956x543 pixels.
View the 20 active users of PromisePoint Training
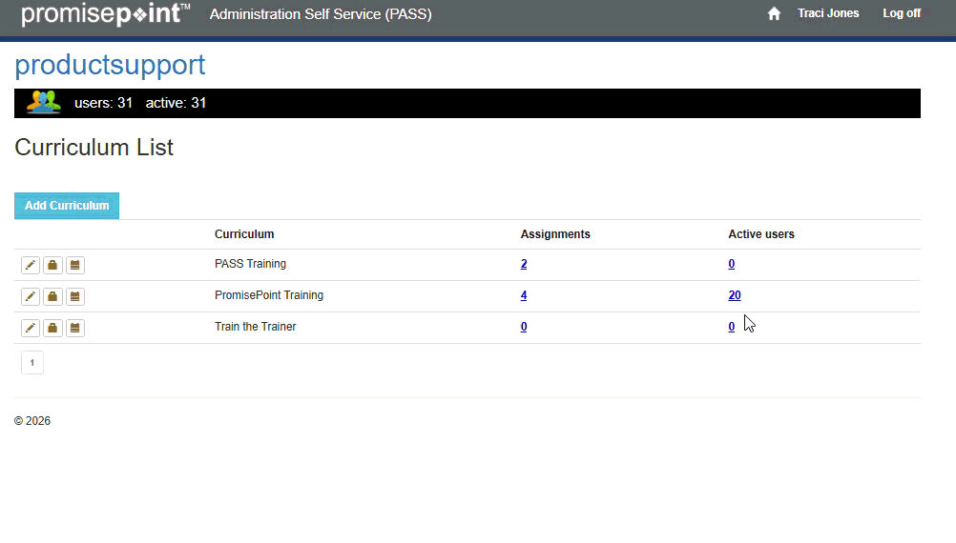734,295
